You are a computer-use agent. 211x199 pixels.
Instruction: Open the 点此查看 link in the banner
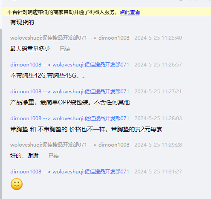[130, 12]
